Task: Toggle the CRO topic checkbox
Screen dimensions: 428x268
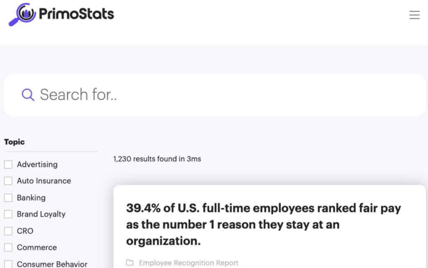Action: tap(8, 231)
